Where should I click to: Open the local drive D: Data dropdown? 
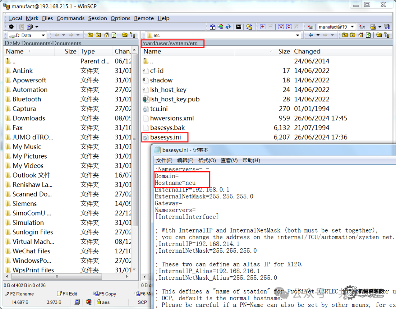point(43,35)
